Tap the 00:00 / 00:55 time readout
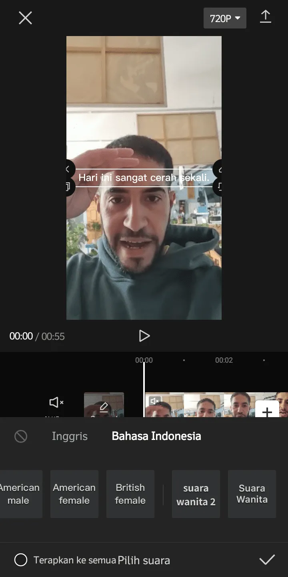The image size is (288, 577). coord(37,336)
